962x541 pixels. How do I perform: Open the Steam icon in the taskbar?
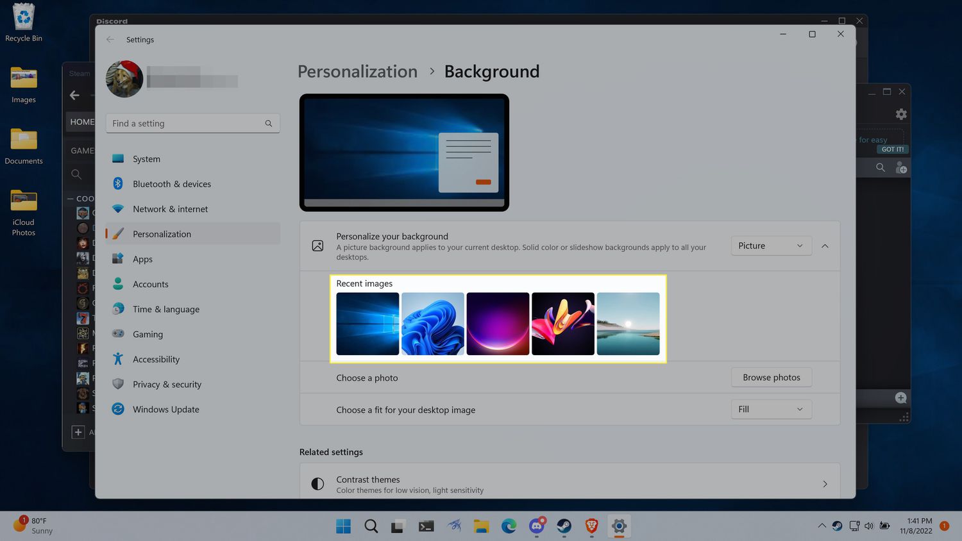point(564,526)
